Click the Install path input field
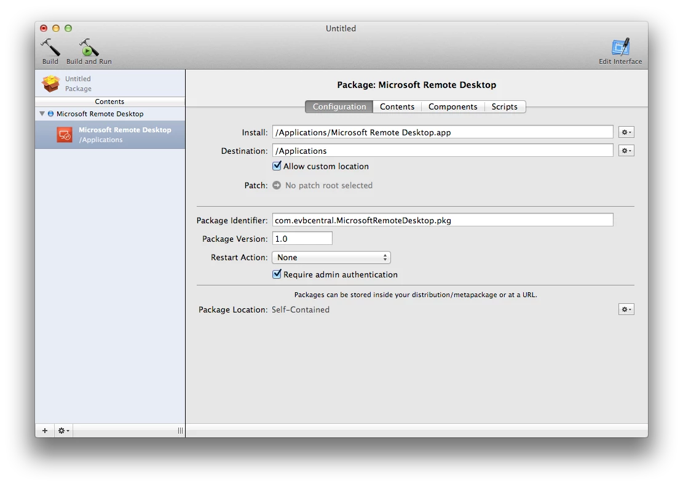Image resolution: width=683 pixels, height=486 pixels. click(443, 132)
